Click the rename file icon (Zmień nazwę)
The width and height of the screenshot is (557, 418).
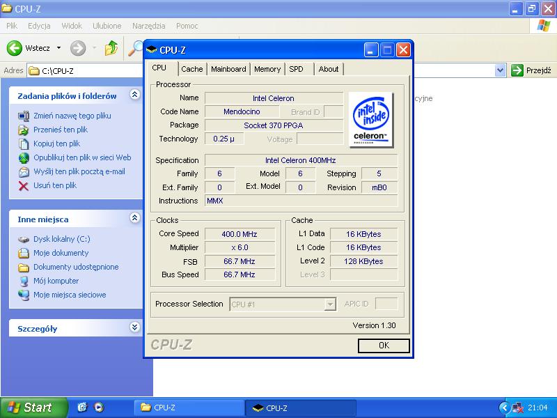point(24,116)
